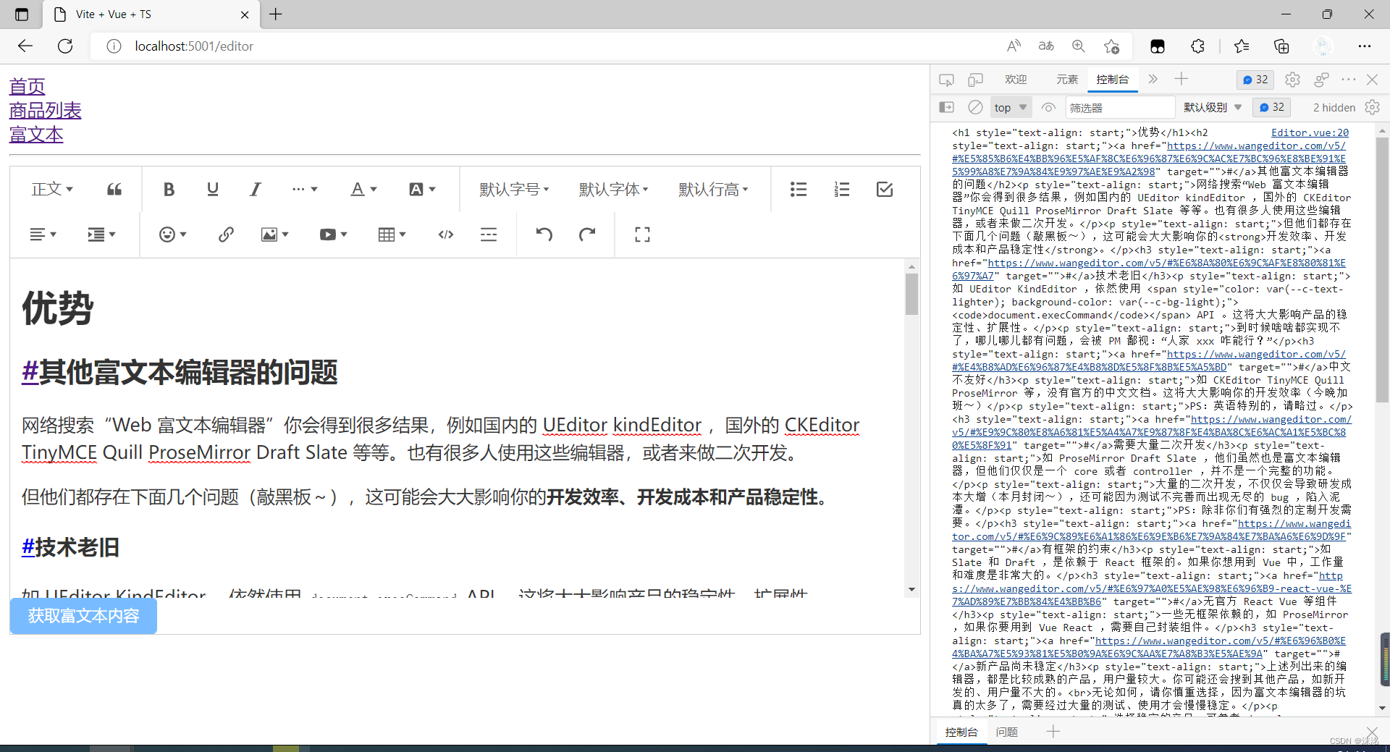Image resolution: width=1390 pixels, height=752 pixels.
Task: Clear the console output
Action: (x=975, y=107)
